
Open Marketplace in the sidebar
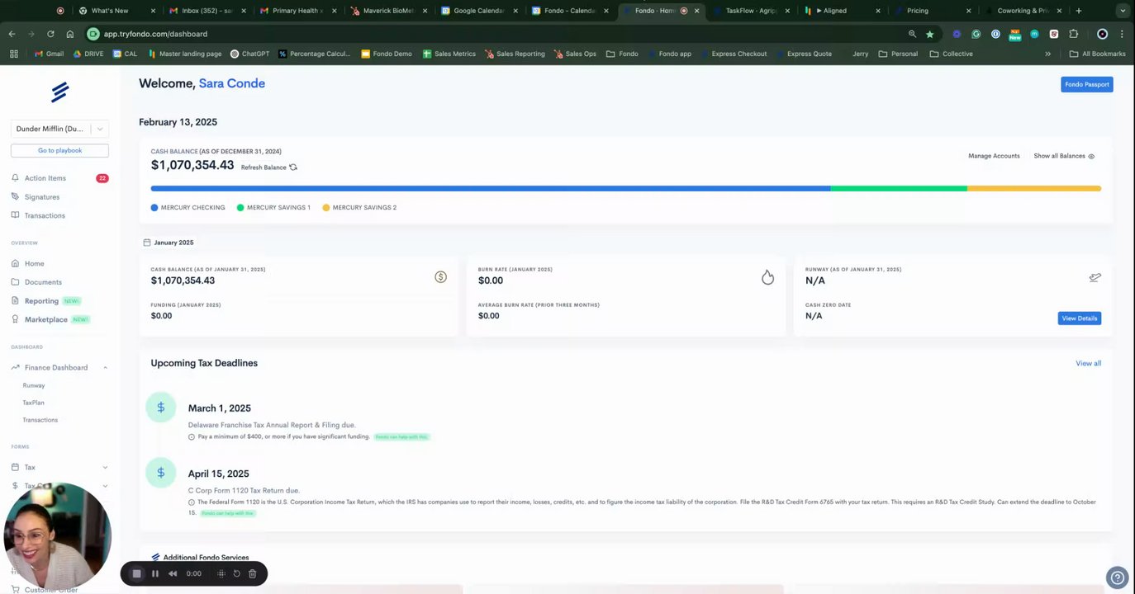pyautogui.click(x=45, y=319)
